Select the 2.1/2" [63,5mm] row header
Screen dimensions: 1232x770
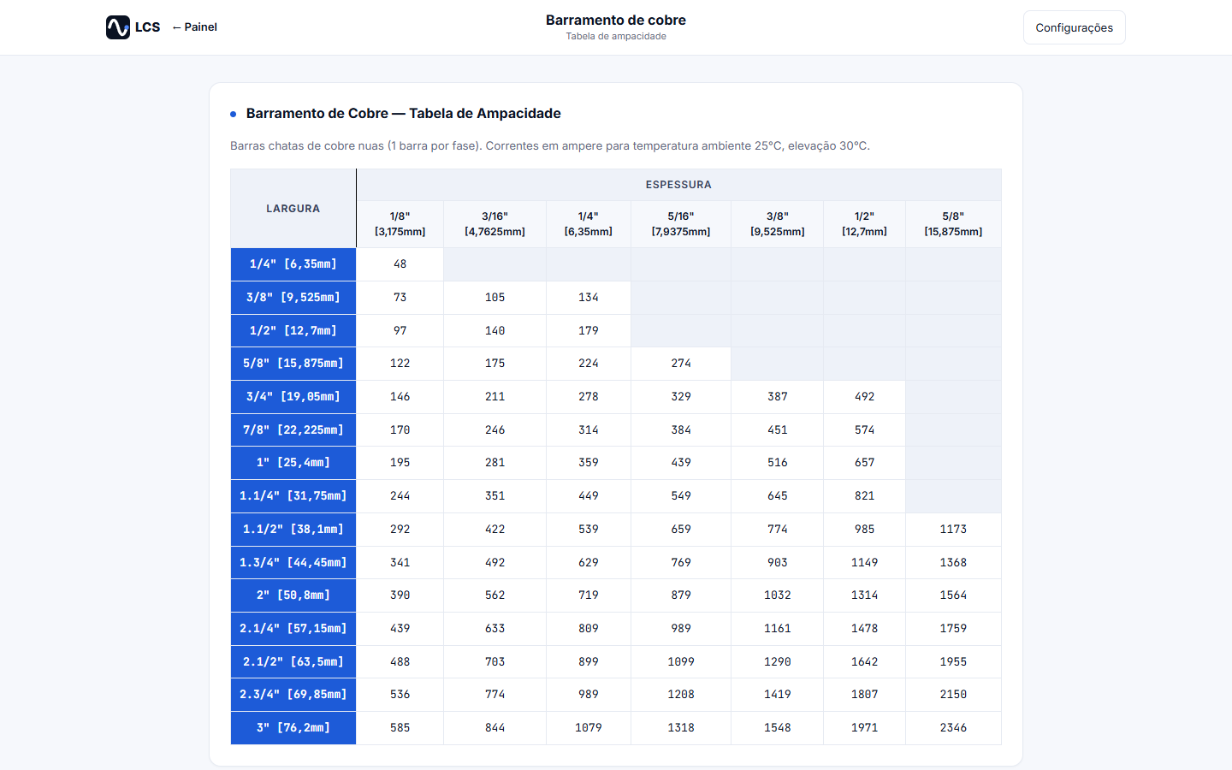[293, 662]
